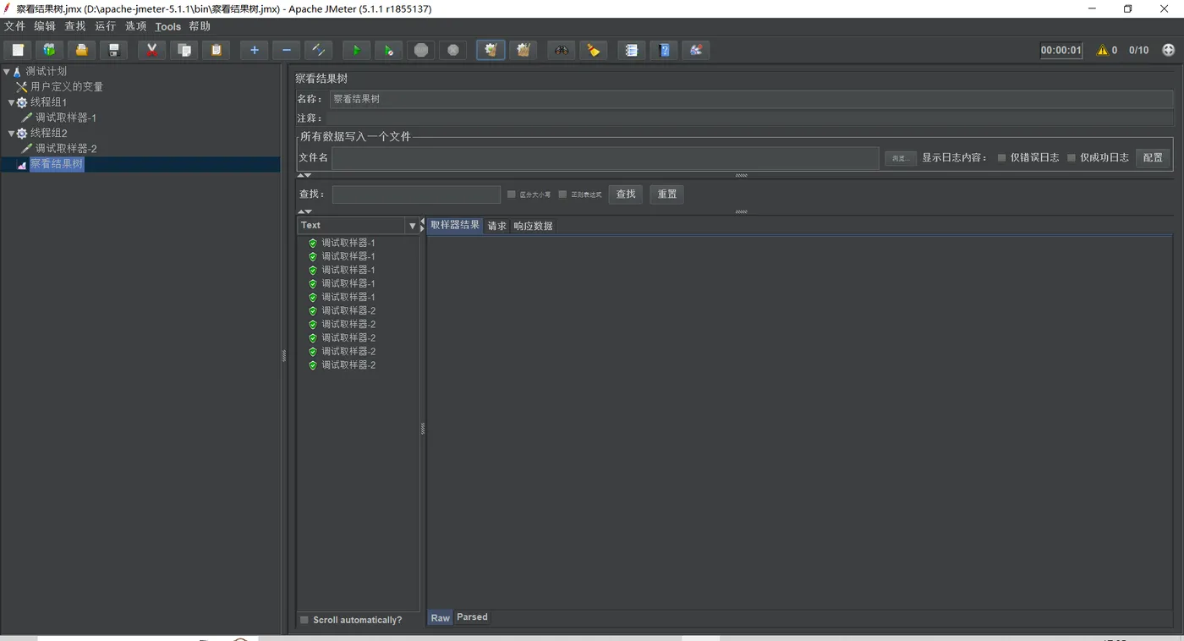
Task: Select the Raw tab
Action: pyautogui.click(x=441, y=617)
